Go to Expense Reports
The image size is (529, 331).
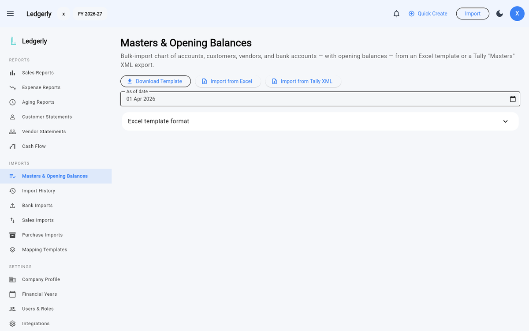pos(56,87)
